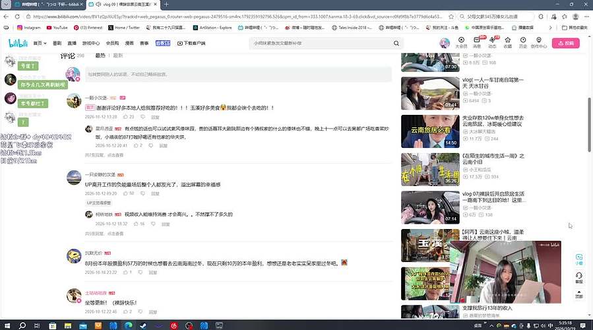The width and height of the screenshot is (593, 330).
Task: Click the 小窗 mini-window icon
Action: point(579,259)
